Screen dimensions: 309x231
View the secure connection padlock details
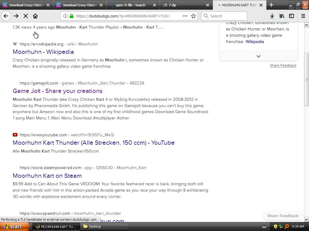(x=72, y=16)
